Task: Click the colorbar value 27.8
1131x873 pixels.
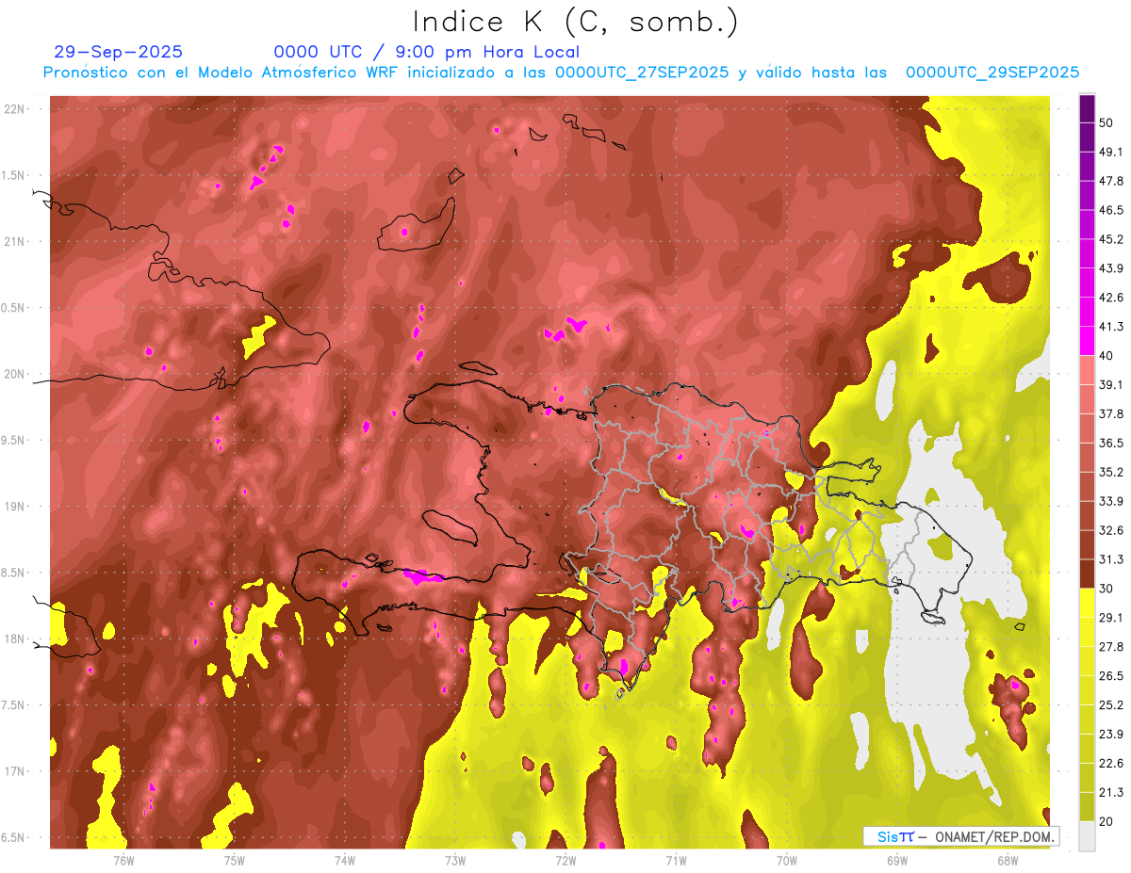Action: click(1111, 647)
